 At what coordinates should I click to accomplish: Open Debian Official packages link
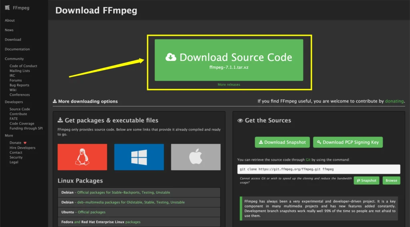pyautogui.click(x=124, y=193)
